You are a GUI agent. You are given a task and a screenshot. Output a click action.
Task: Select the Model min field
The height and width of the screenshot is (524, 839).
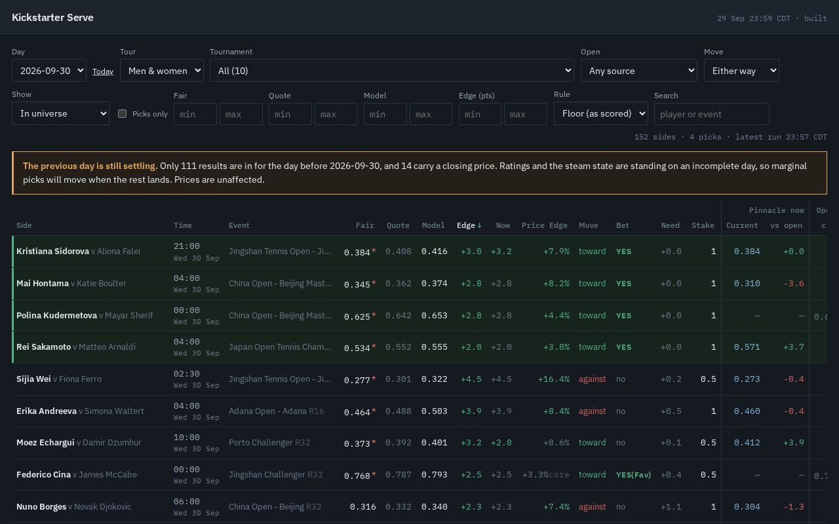385,114
